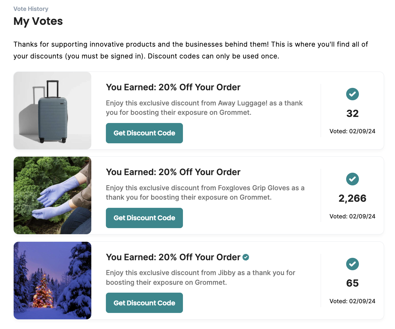Click the You Earned: 20% Off Your Order title for Foxgloves
The height and width of the screenshot is (329, 395).
coord(173,172)
